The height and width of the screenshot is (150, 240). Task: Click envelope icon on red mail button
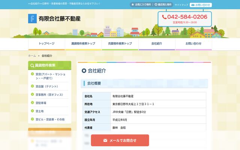105,140
